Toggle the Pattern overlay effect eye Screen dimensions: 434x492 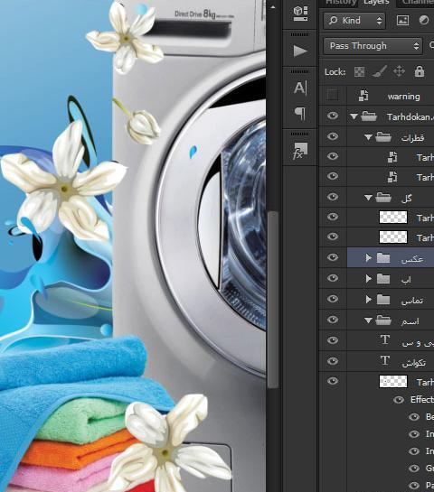click(x=414, y=486)
